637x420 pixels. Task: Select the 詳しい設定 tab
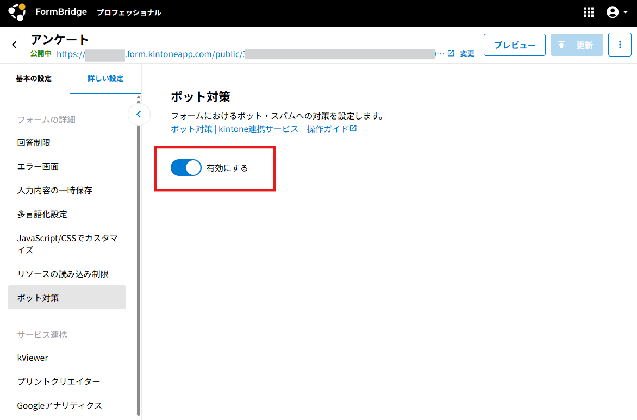[105, 78]
